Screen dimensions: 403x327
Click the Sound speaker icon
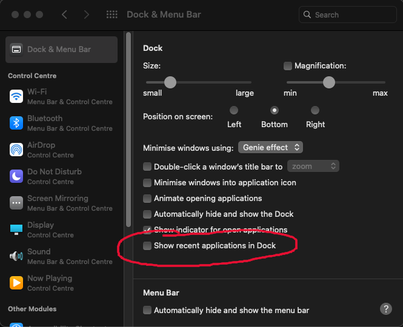16,256
